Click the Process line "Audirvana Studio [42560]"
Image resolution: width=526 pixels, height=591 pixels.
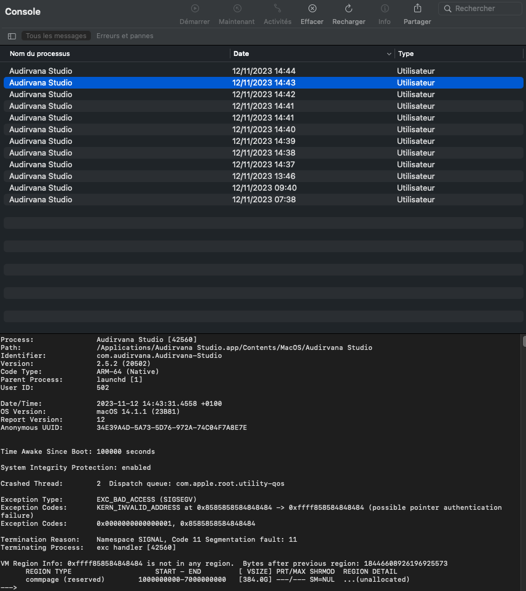[146, 339]
